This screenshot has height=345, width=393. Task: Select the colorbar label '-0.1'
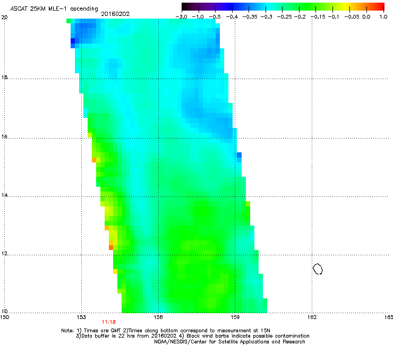334,17
